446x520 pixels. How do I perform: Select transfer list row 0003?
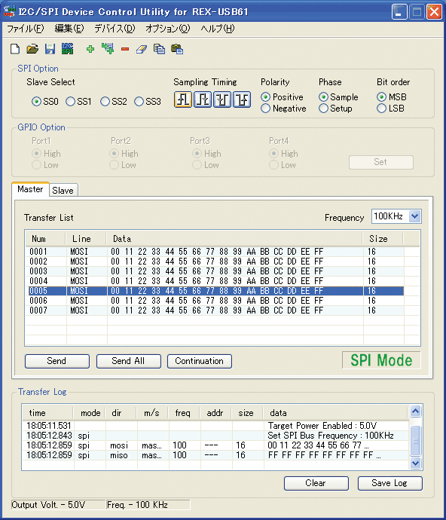click(x=215, y=271)
